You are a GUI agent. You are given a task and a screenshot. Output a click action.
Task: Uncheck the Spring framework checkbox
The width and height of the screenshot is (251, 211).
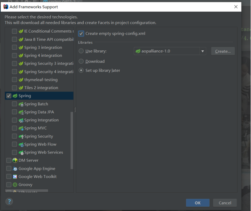click(9, 96)
